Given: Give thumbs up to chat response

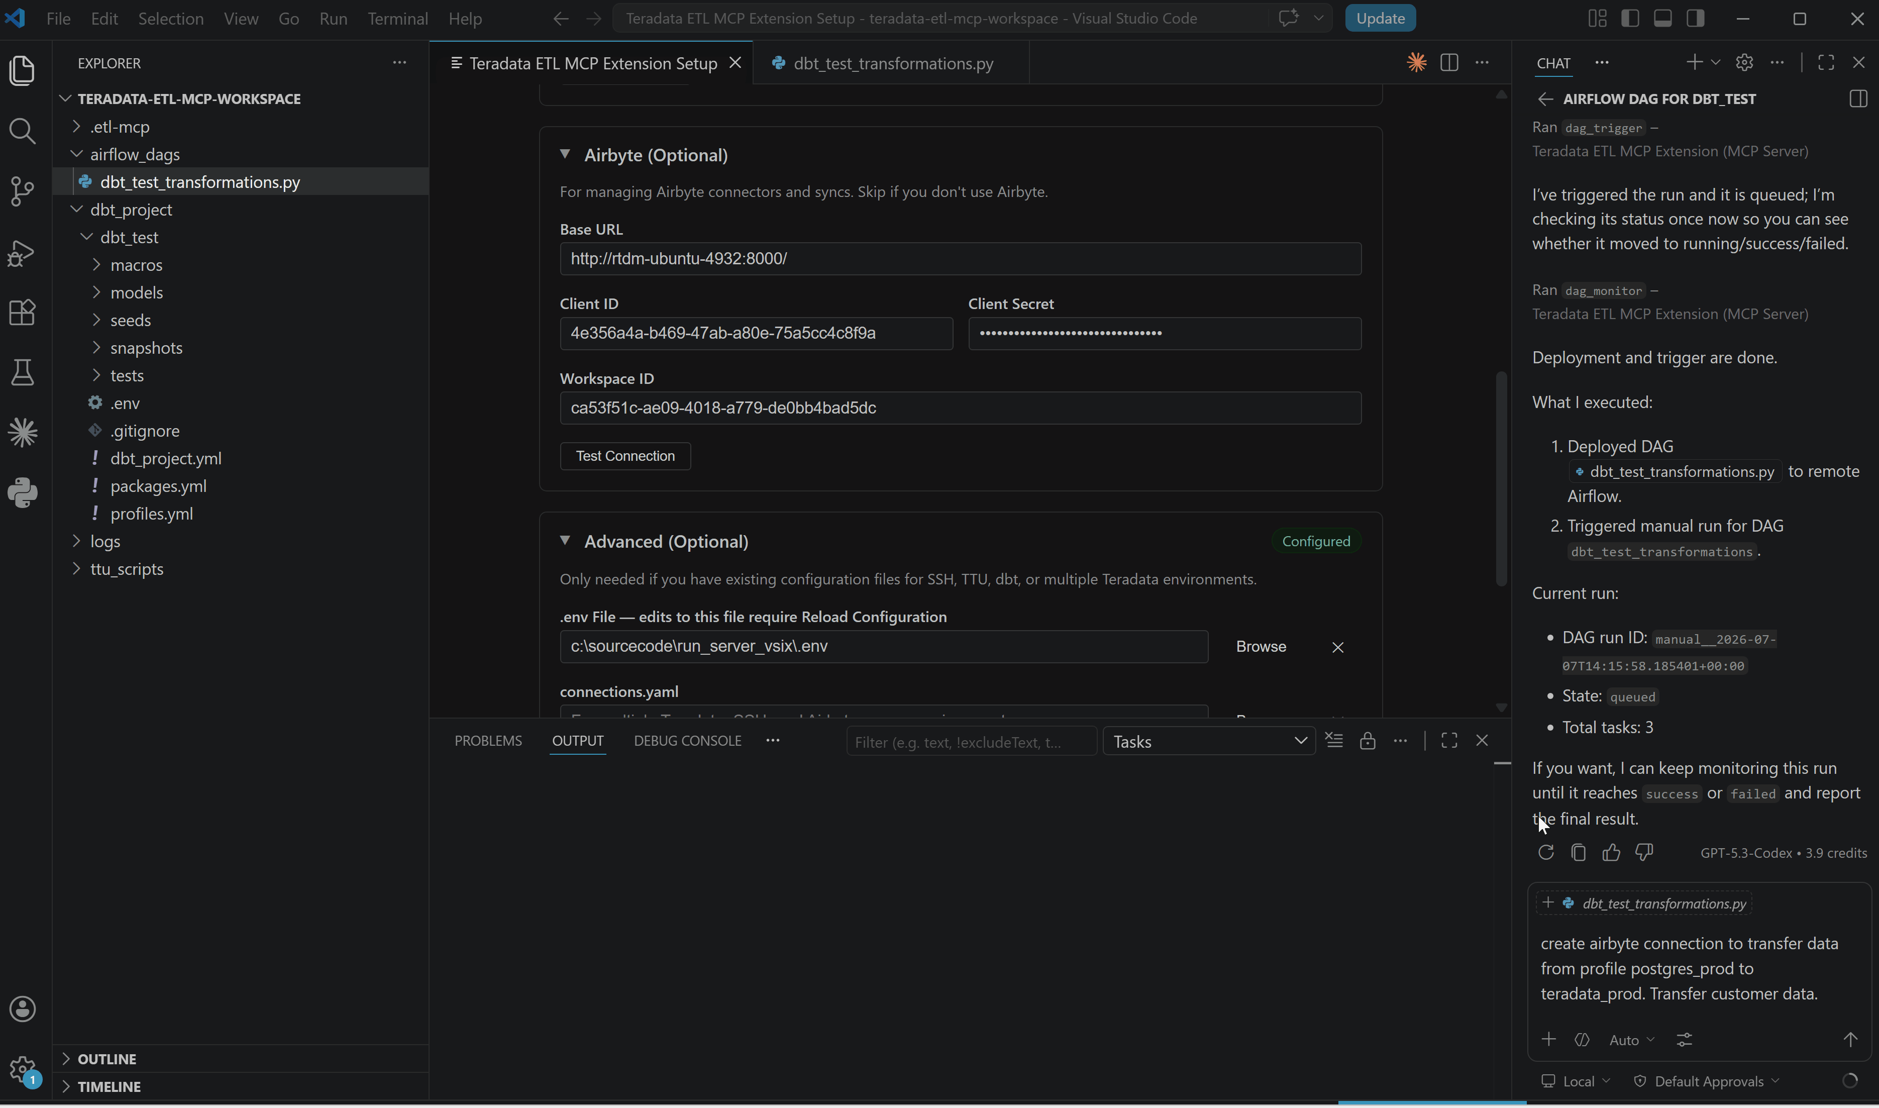Looking at the screenshot, I should 1611,853.
